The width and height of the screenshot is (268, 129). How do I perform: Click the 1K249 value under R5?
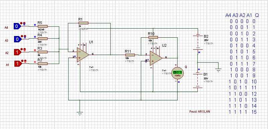click(41, 29)
